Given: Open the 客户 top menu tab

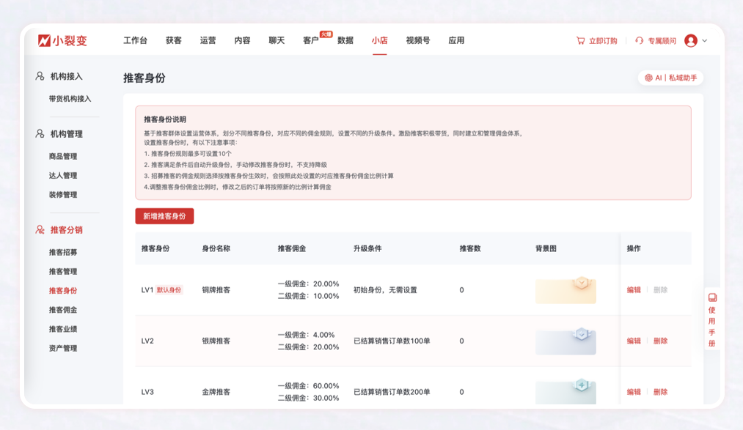Looking at the screenshot, I should (311, 41).
